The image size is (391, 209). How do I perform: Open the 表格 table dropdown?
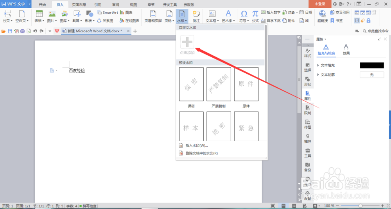coord(39,17)
